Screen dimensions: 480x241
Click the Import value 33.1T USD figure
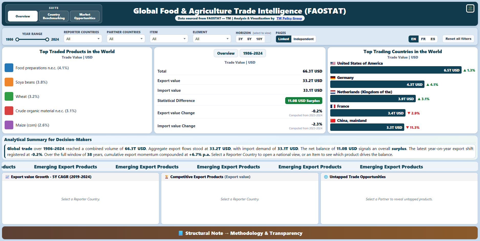click(313, 90)
